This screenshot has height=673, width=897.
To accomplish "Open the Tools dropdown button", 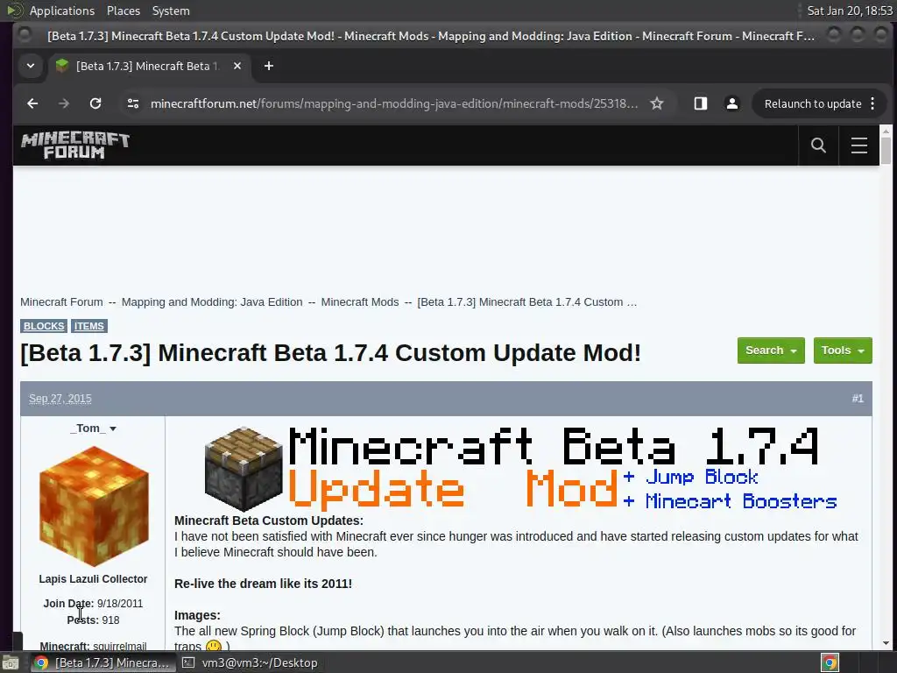I will (843, 351).
